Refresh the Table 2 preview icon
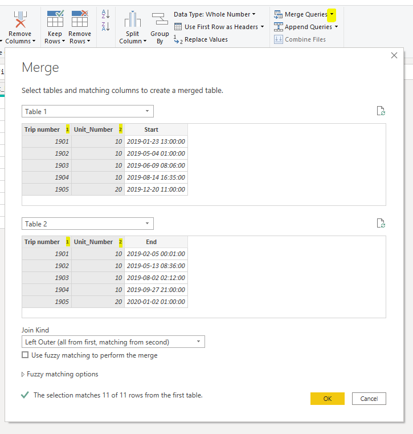Screen dimensions: 413x434 pyautogui.click(x=381, y=223)
